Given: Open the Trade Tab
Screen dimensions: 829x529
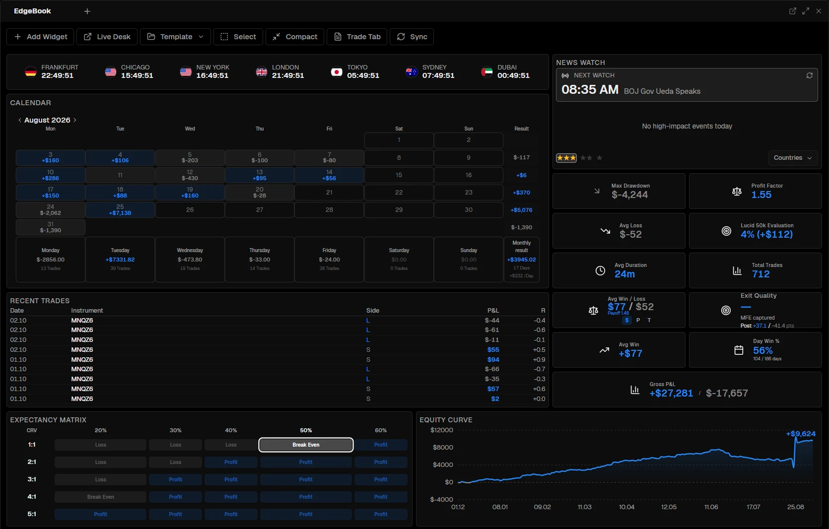Looking at the screenshot, I should click(357, 37).
